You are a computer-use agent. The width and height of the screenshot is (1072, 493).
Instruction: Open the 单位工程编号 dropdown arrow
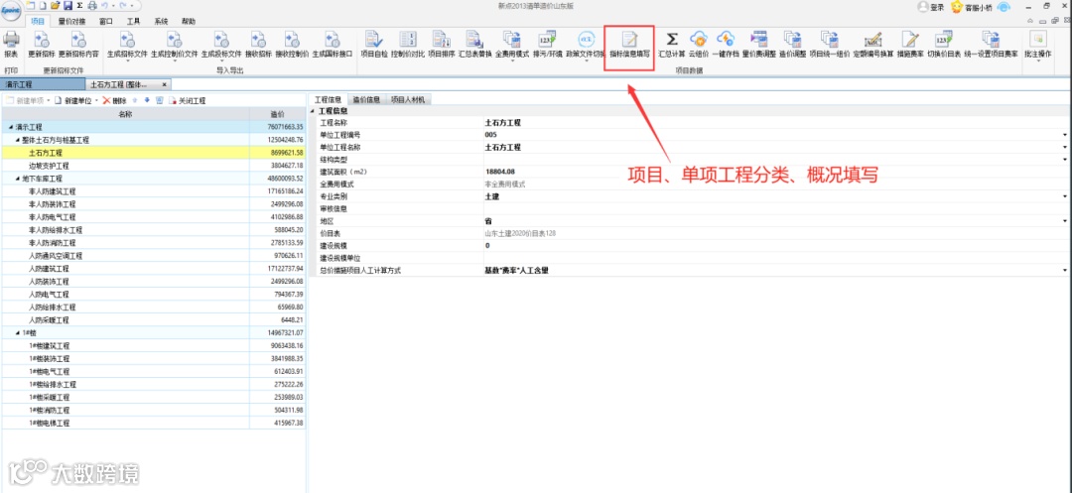(1064, 135)
